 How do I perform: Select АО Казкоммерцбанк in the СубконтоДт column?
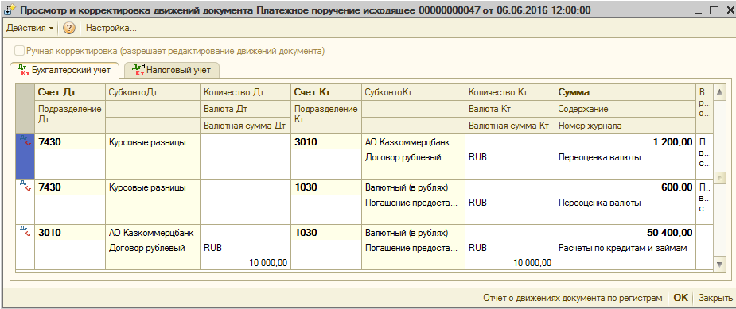(153, 232)
